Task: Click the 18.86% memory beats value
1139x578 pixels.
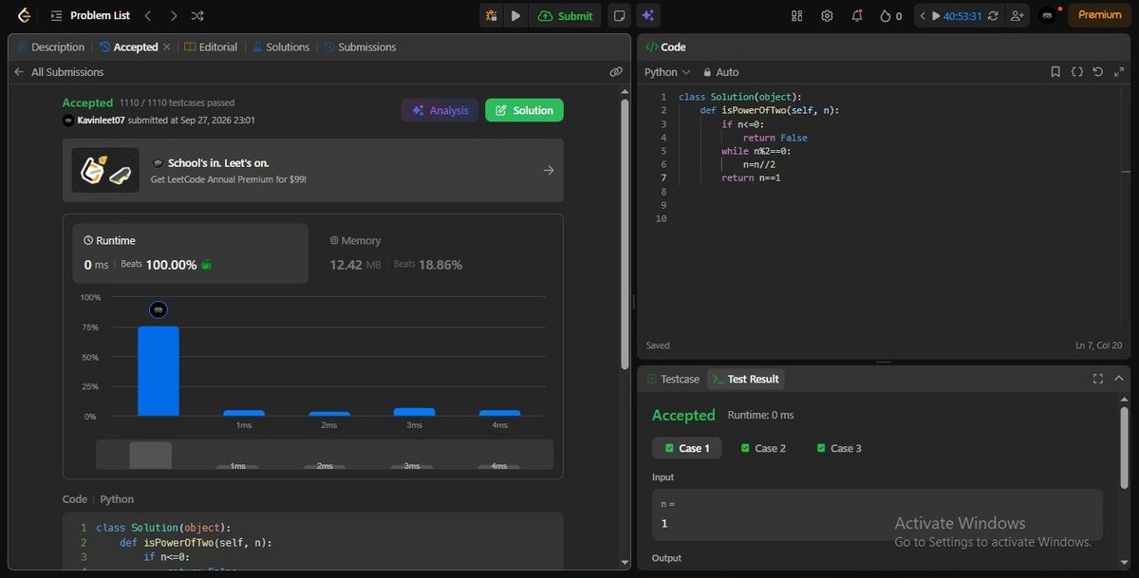Action: click(x=440, y=265)
